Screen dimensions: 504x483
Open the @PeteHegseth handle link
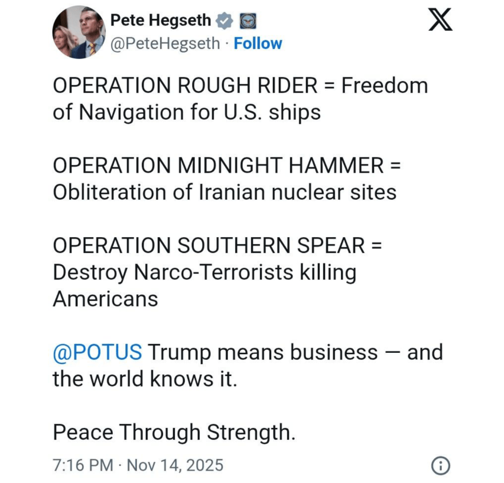[165, 43]
